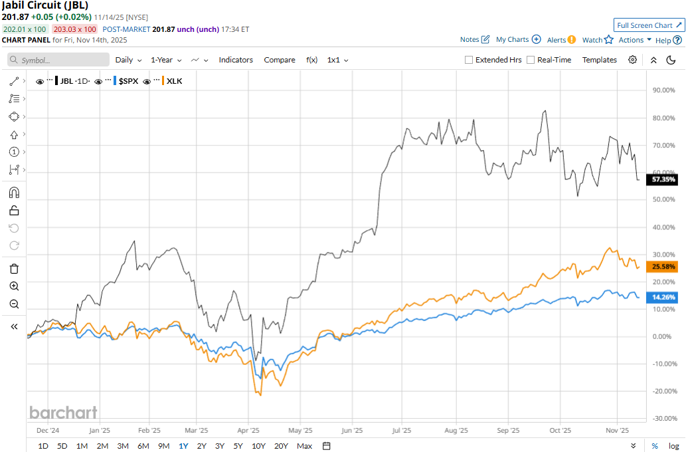Open chart settings gear icon
The width and height of the screenshot is (688, 452).
point(632,60)
